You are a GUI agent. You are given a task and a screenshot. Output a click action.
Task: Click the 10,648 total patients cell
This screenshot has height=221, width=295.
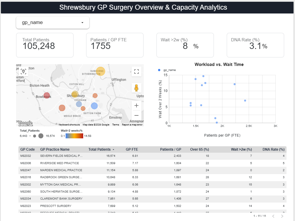click(x=111, y=177)
